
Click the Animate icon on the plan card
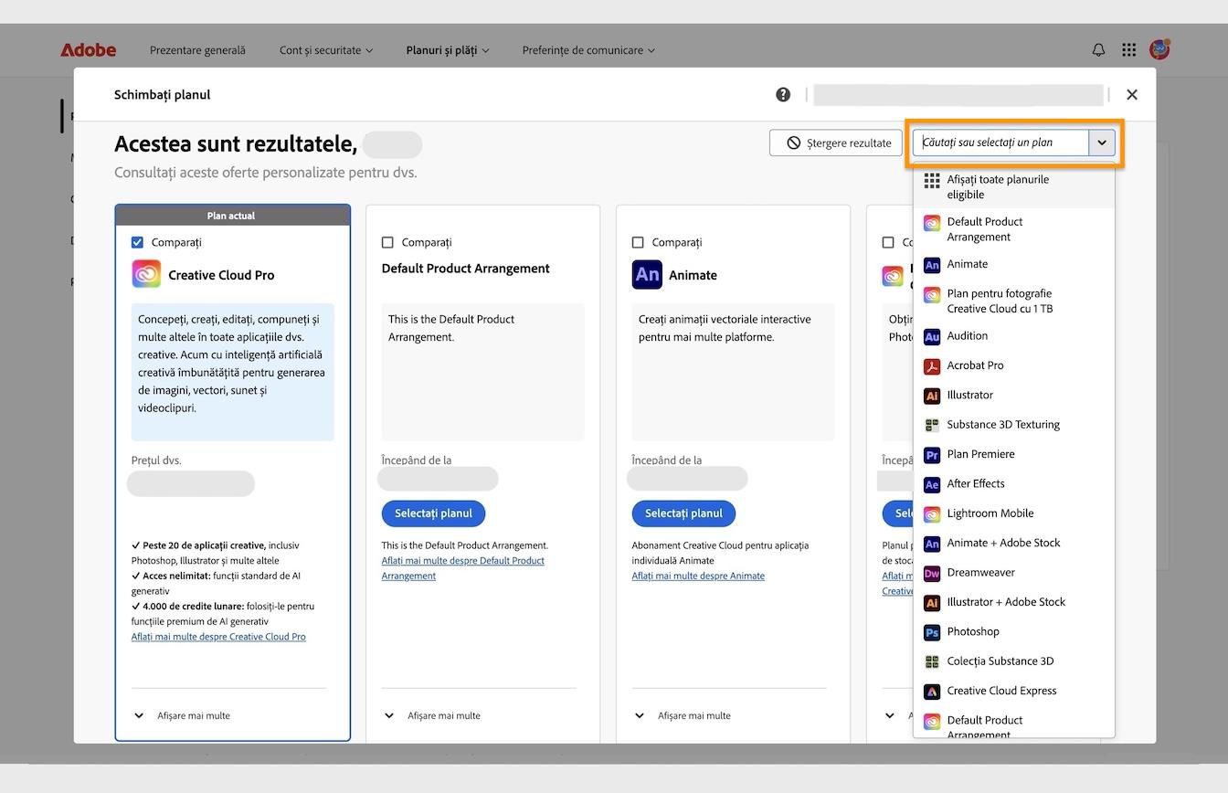tap(647, 274)
